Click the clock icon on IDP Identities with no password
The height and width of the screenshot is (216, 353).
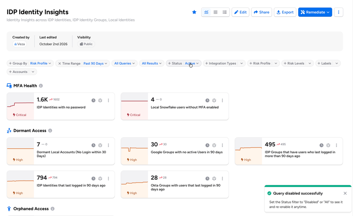point(93,100)
